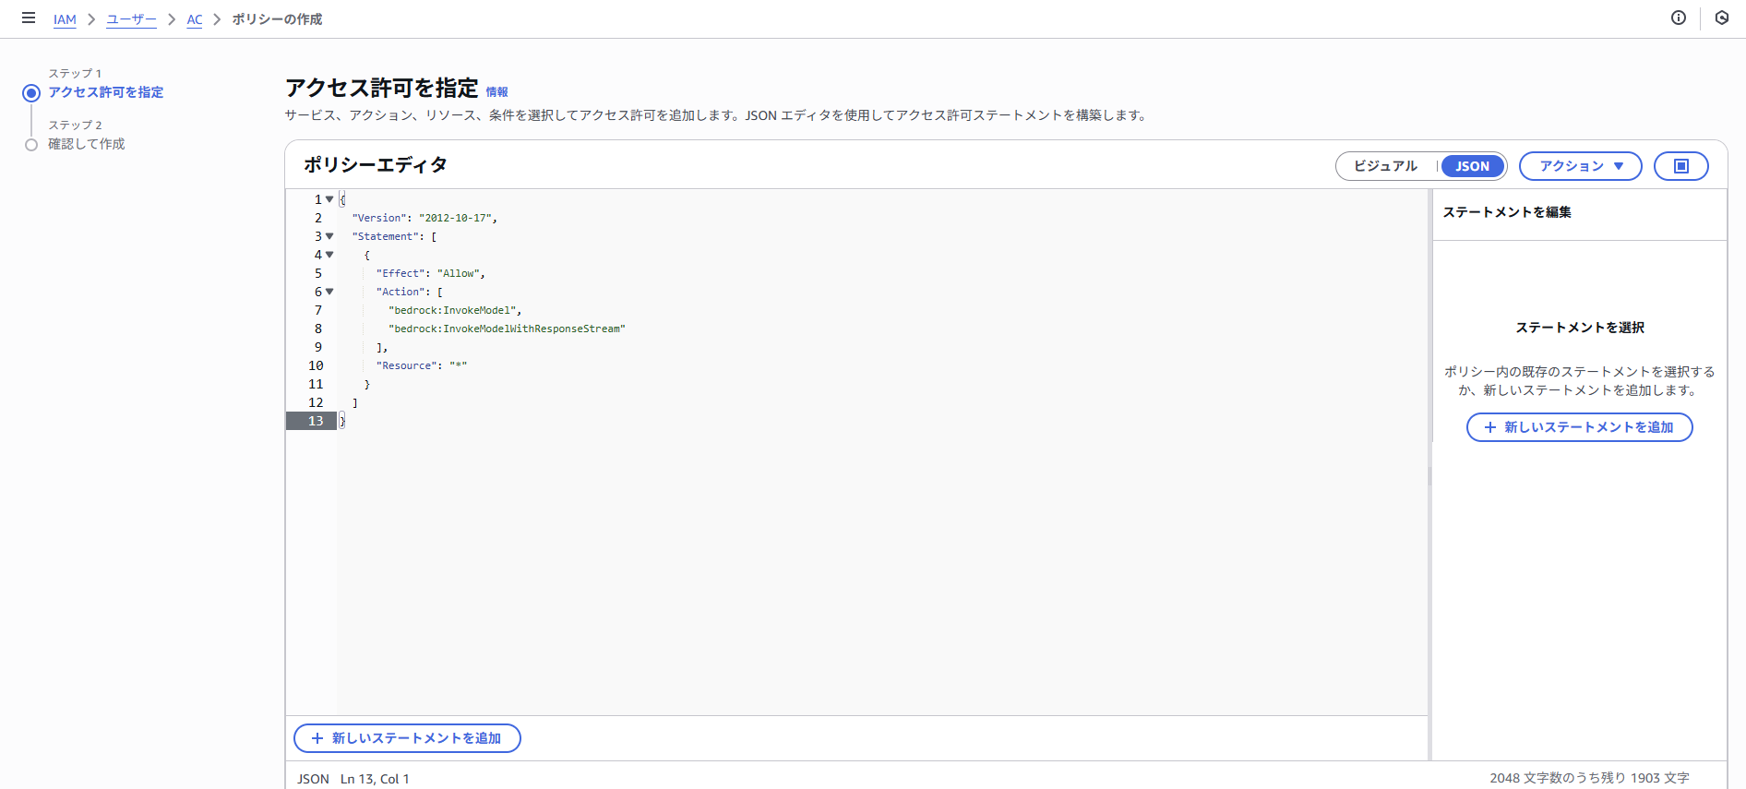1746x789 pixels.
Task: Click the InvokeModelWithResponseStream line
Action: (x=507, y=329)
